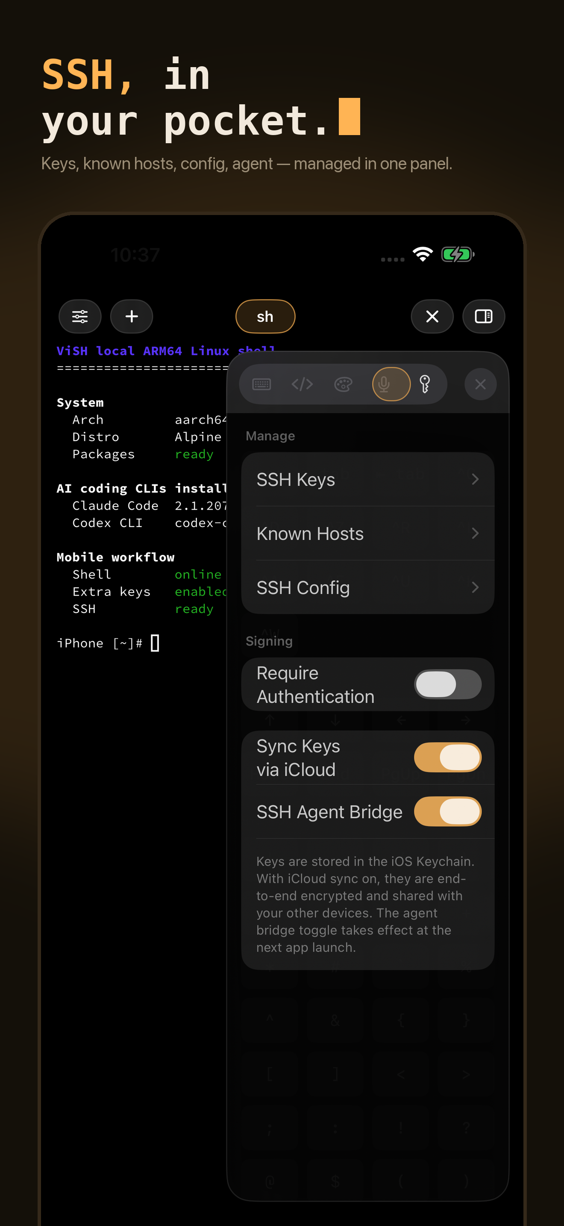Tap the "Signing" section header
Screen dimensions: 564x1226
click(269, 641)
